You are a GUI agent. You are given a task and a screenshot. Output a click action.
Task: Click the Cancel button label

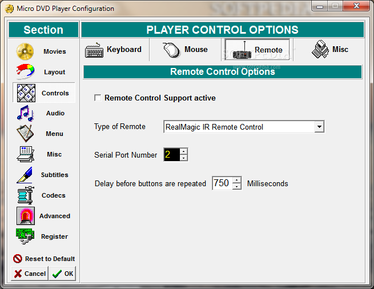(x=35, y=274)
